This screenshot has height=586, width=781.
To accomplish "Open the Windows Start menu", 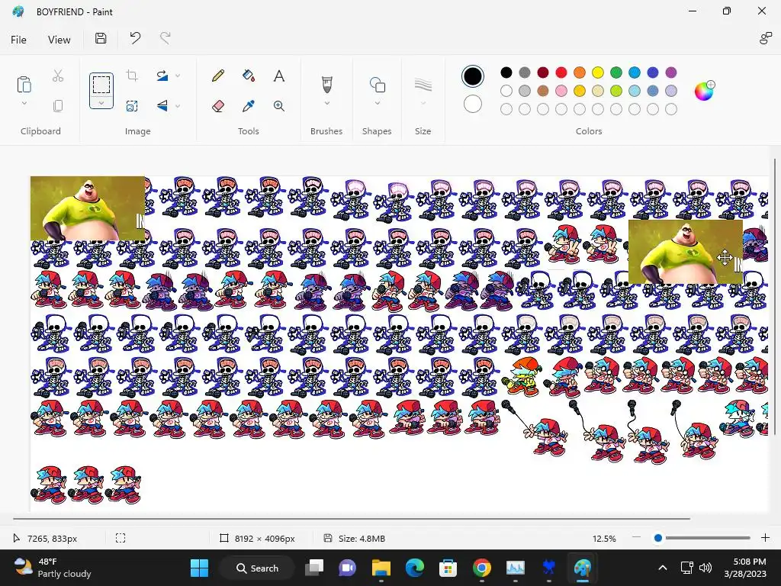I will 199,568.
